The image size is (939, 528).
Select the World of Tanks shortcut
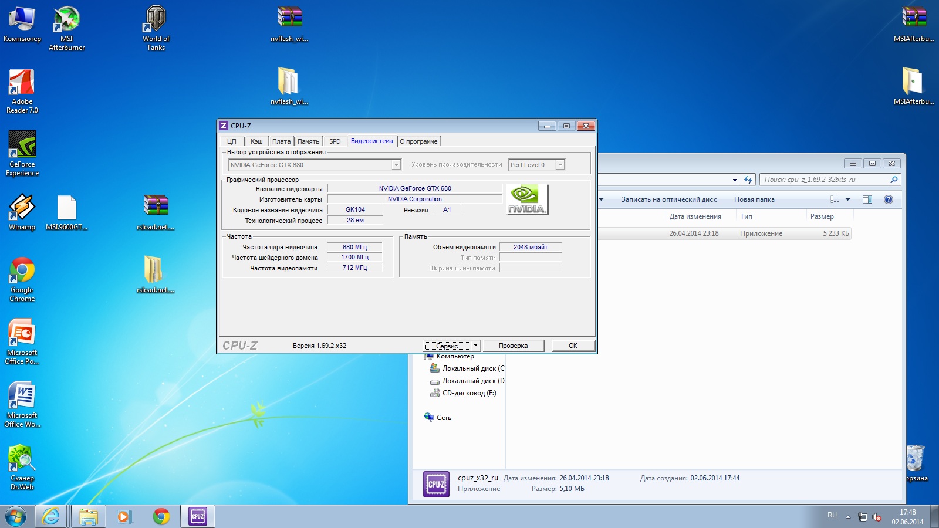(156, 28)
